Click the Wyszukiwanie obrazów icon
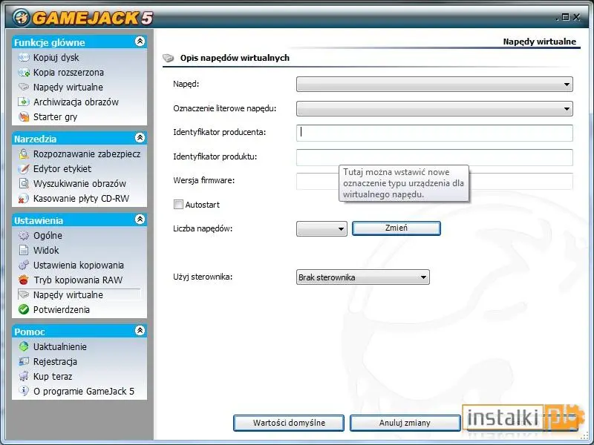This screenshot has width=594, height=445. point(24,183)
